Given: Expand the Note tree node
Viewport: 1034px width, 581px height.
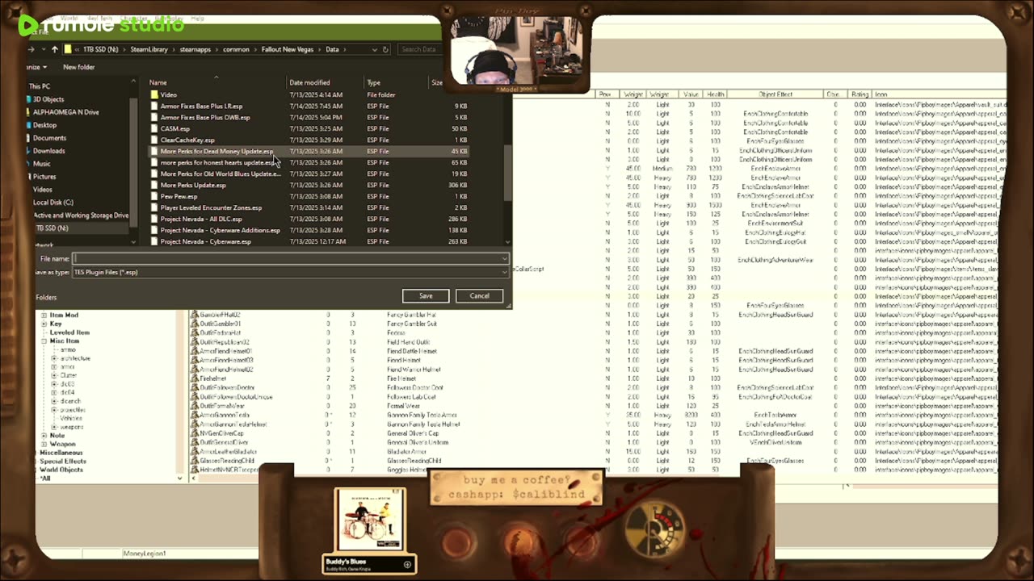Looking at the screenshot, I should [x=44, y=435].
